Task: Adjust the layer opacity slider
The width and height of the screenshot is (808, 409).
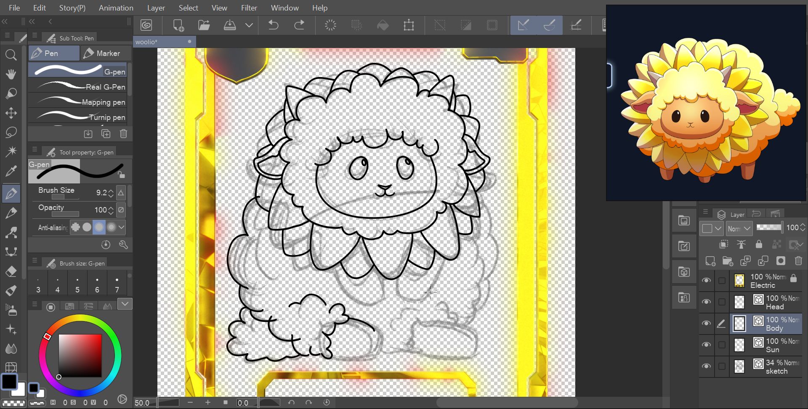Action: 769,228
